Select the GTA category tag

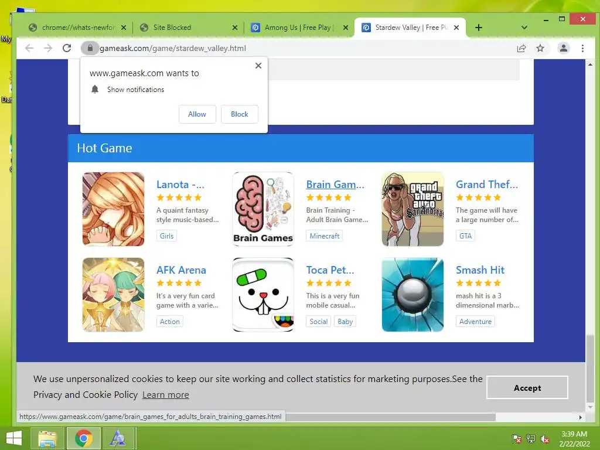coord(465,236)
